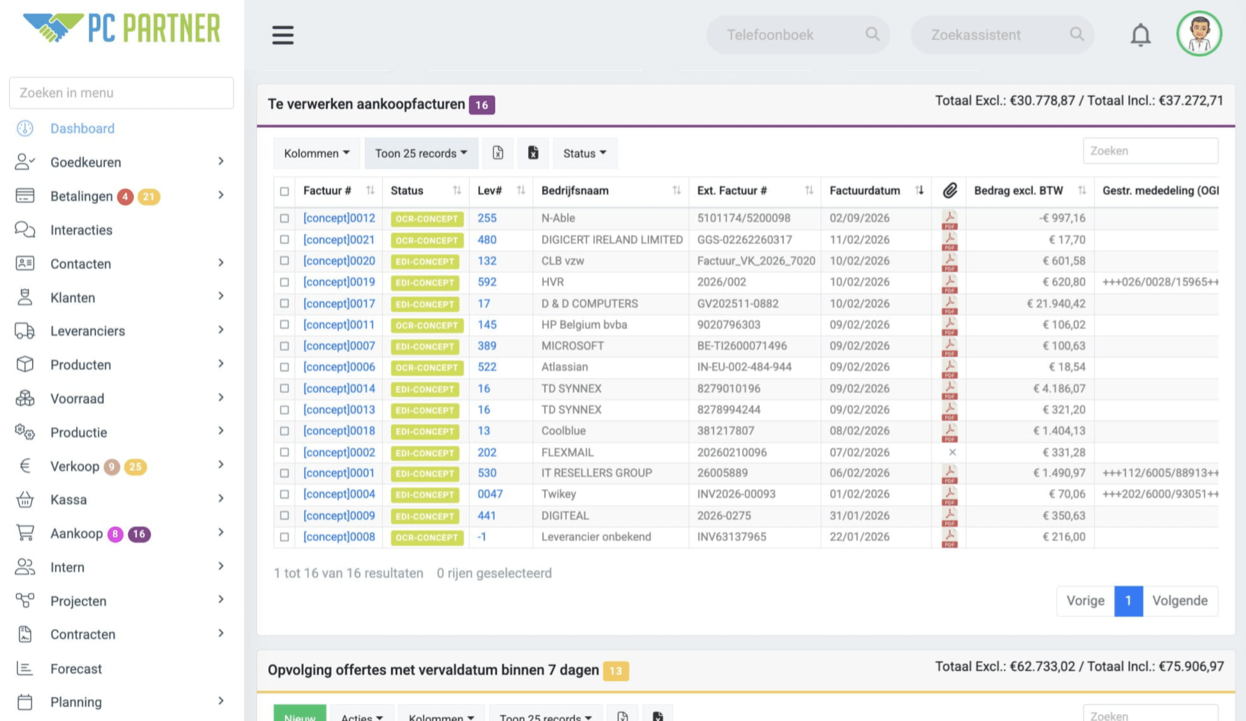Check the box for [concept]0021 row

[284, 239]
